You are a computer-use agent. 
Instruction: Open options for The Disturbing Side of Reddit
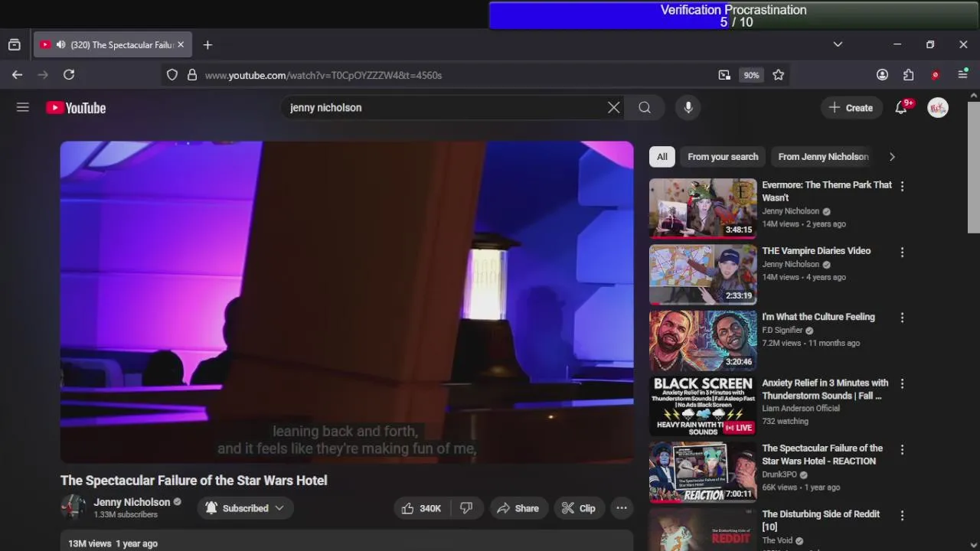(902, 516)
